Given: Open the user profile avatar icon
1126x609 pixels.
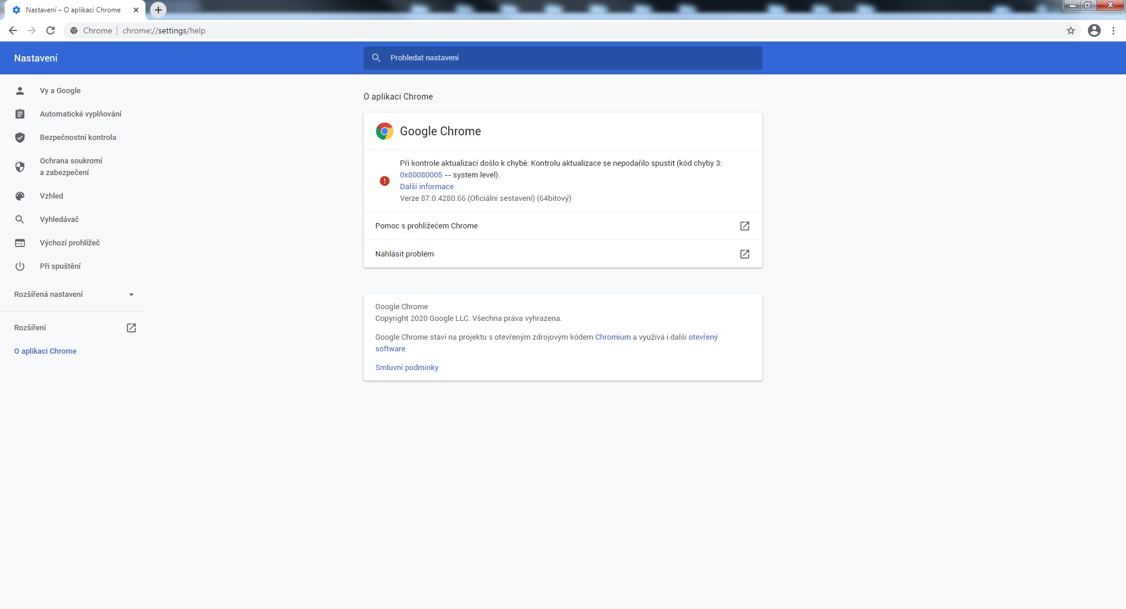Looking at the screenshot, I should click(x=1094, y=30).
